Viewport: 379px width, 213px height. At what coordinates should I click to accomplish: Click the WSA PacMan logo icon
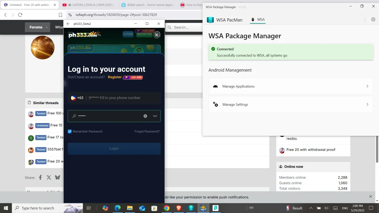[210, 20]
